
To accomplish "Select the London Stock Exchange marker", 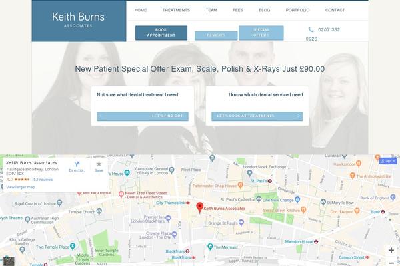I will pyautogui.click(x=249, y=173).
